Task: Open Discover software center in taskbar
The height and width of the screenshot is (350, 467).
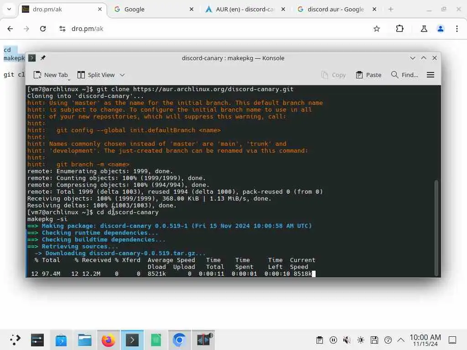Action: point(61,340)
